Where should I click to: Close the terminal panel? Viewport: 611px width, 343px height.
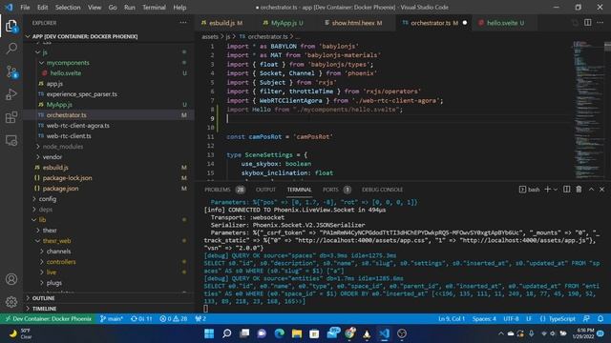[x=602, y=190]
